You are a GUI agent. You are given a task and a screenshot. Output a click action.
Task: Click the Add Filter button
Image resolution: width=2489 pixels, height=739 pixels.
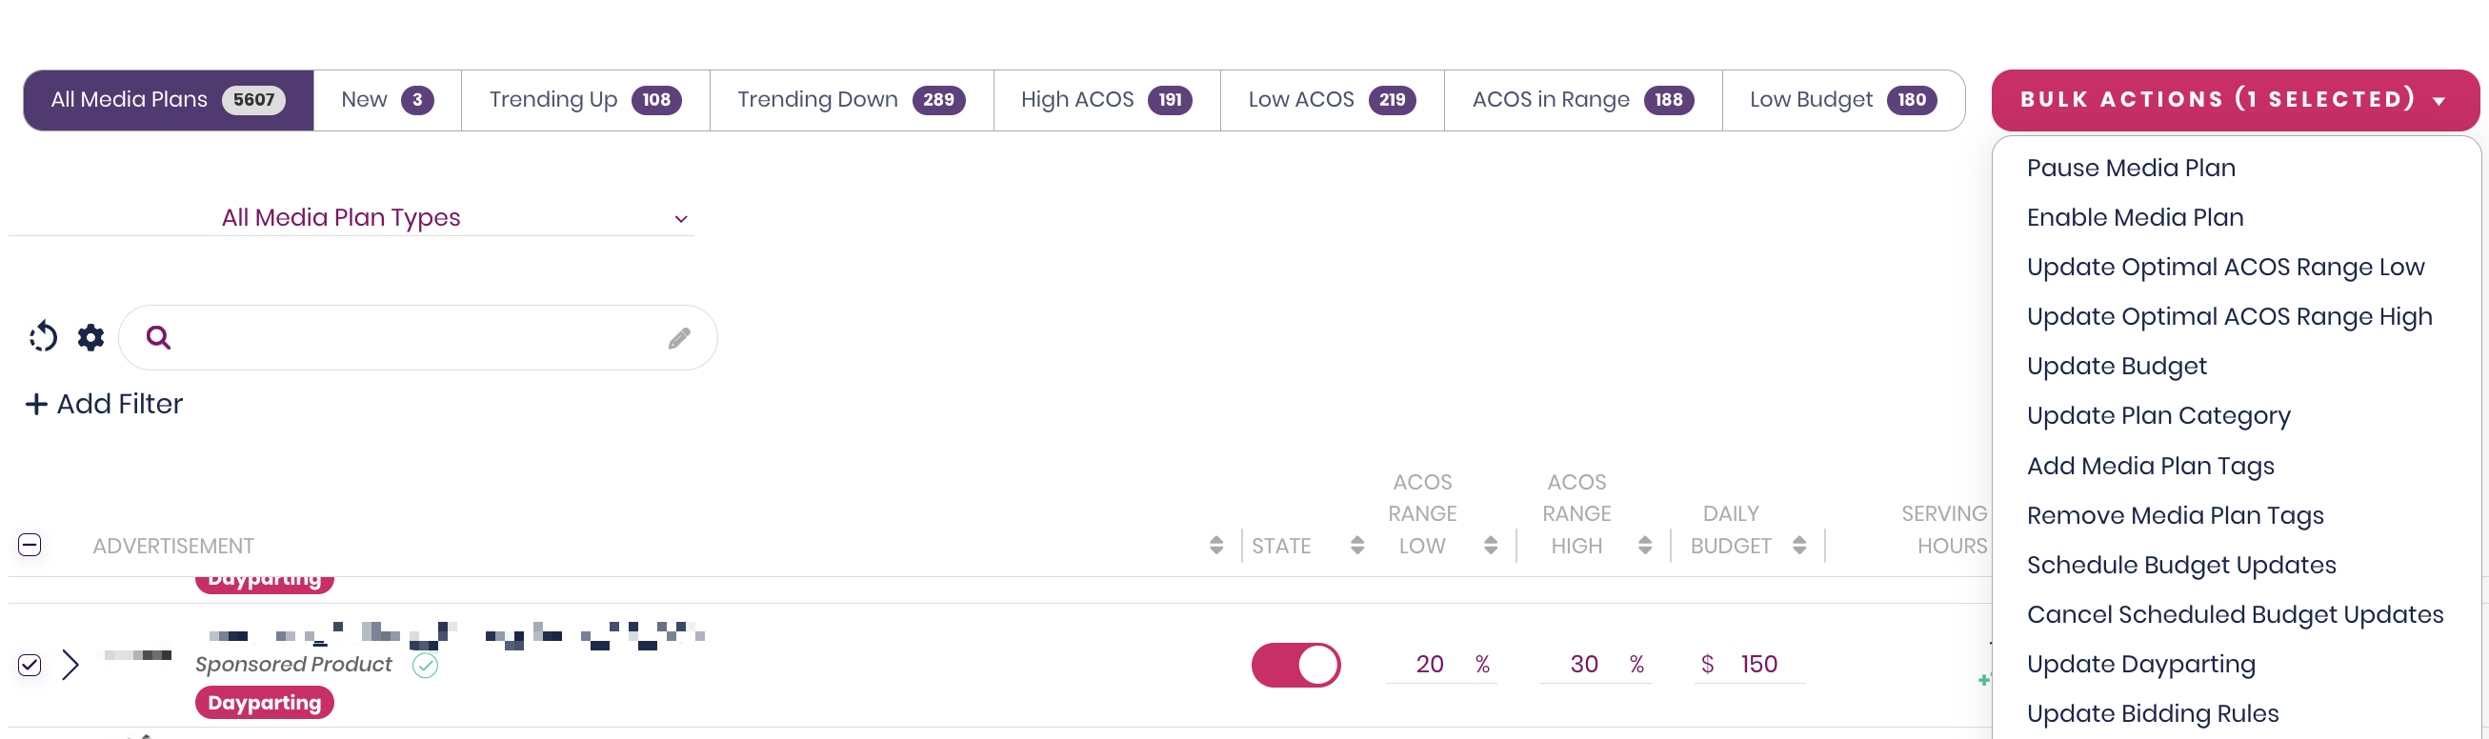click(x=105, y=404)
